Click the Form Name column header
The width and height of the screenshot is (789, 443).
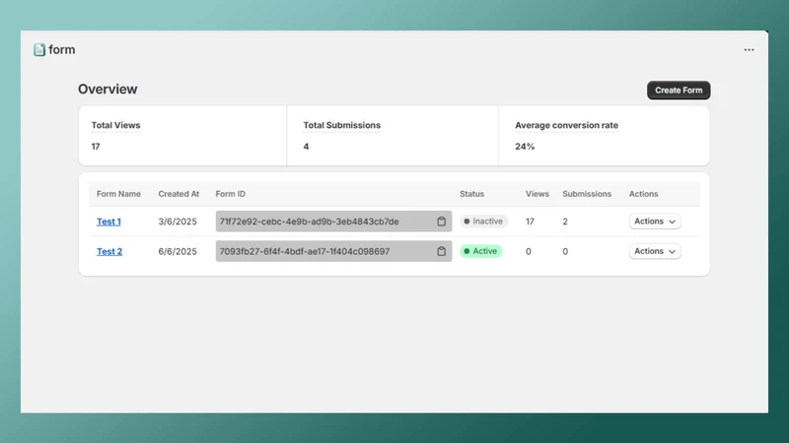click(x=118, y=194)
